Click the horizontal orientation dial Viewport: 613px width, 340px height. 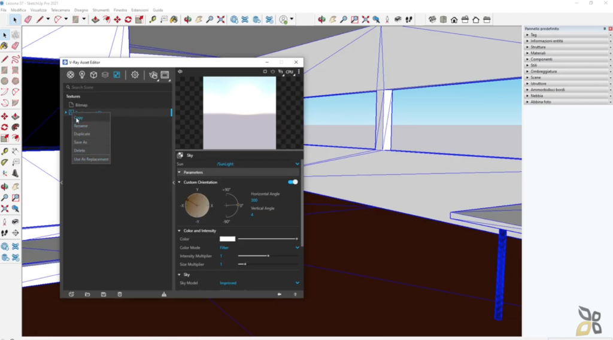[x=197, y=205]
